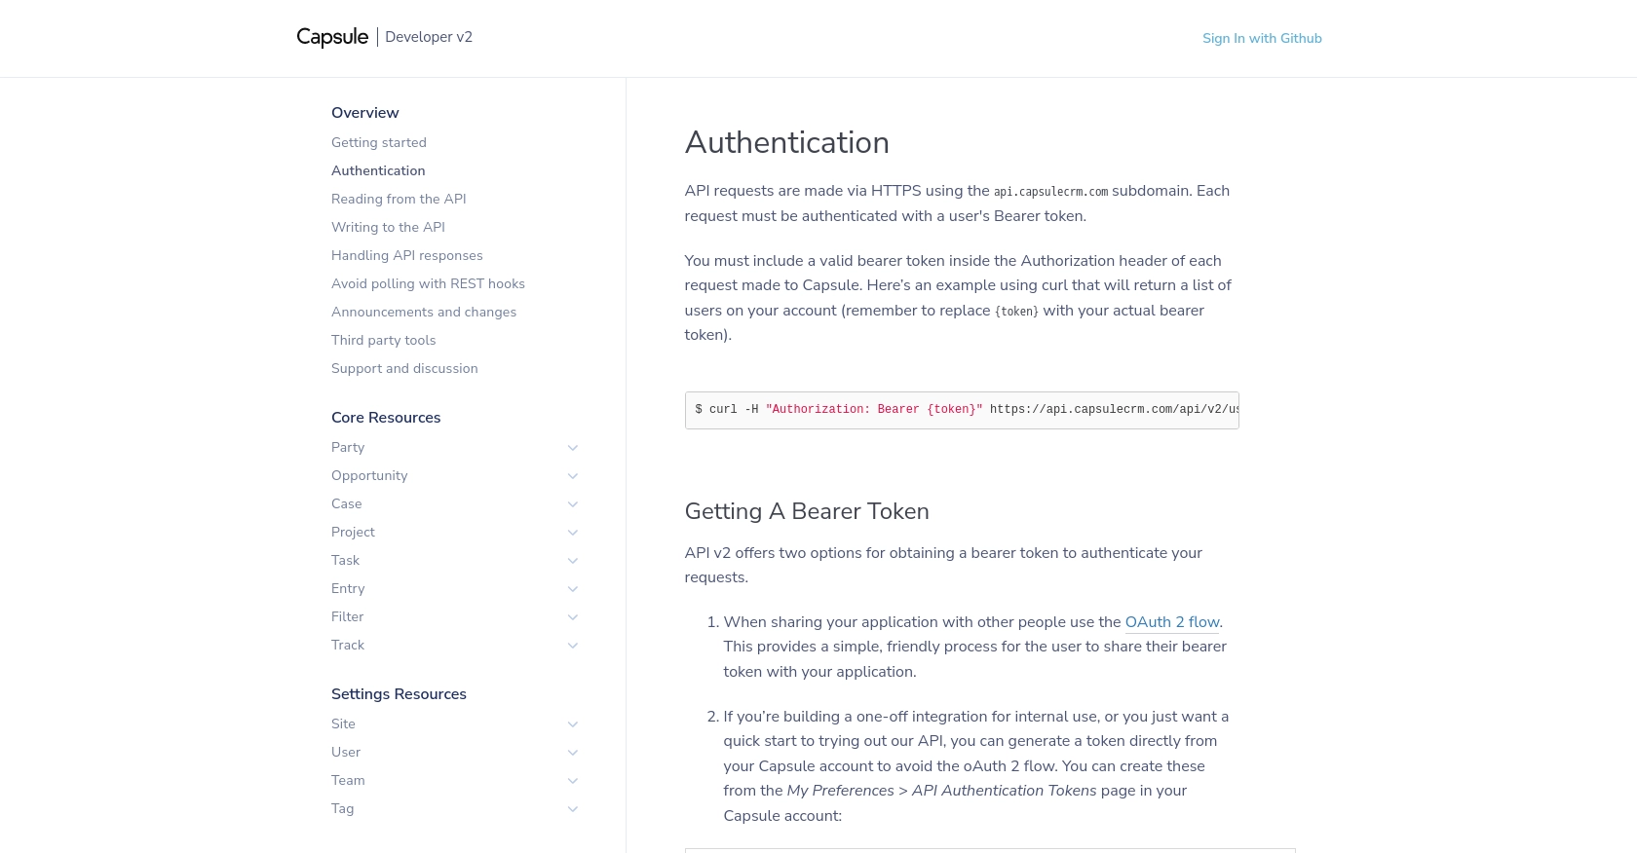
Task: Open Avoid polling with REST hooks
Action: point(428,283)
